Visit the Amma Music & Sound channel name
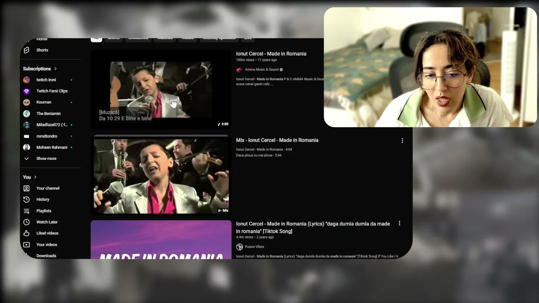Screen dimensions: 539x303 pos(261,69)
